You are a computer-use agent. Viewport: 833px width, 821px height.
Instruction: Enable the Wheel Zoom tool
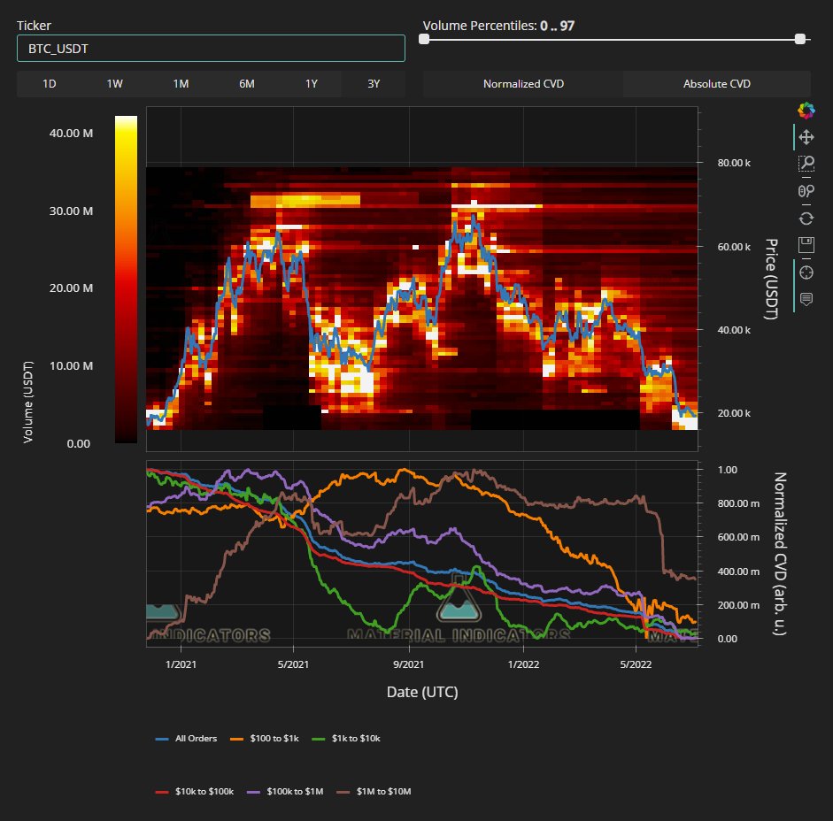coord(806,191)
